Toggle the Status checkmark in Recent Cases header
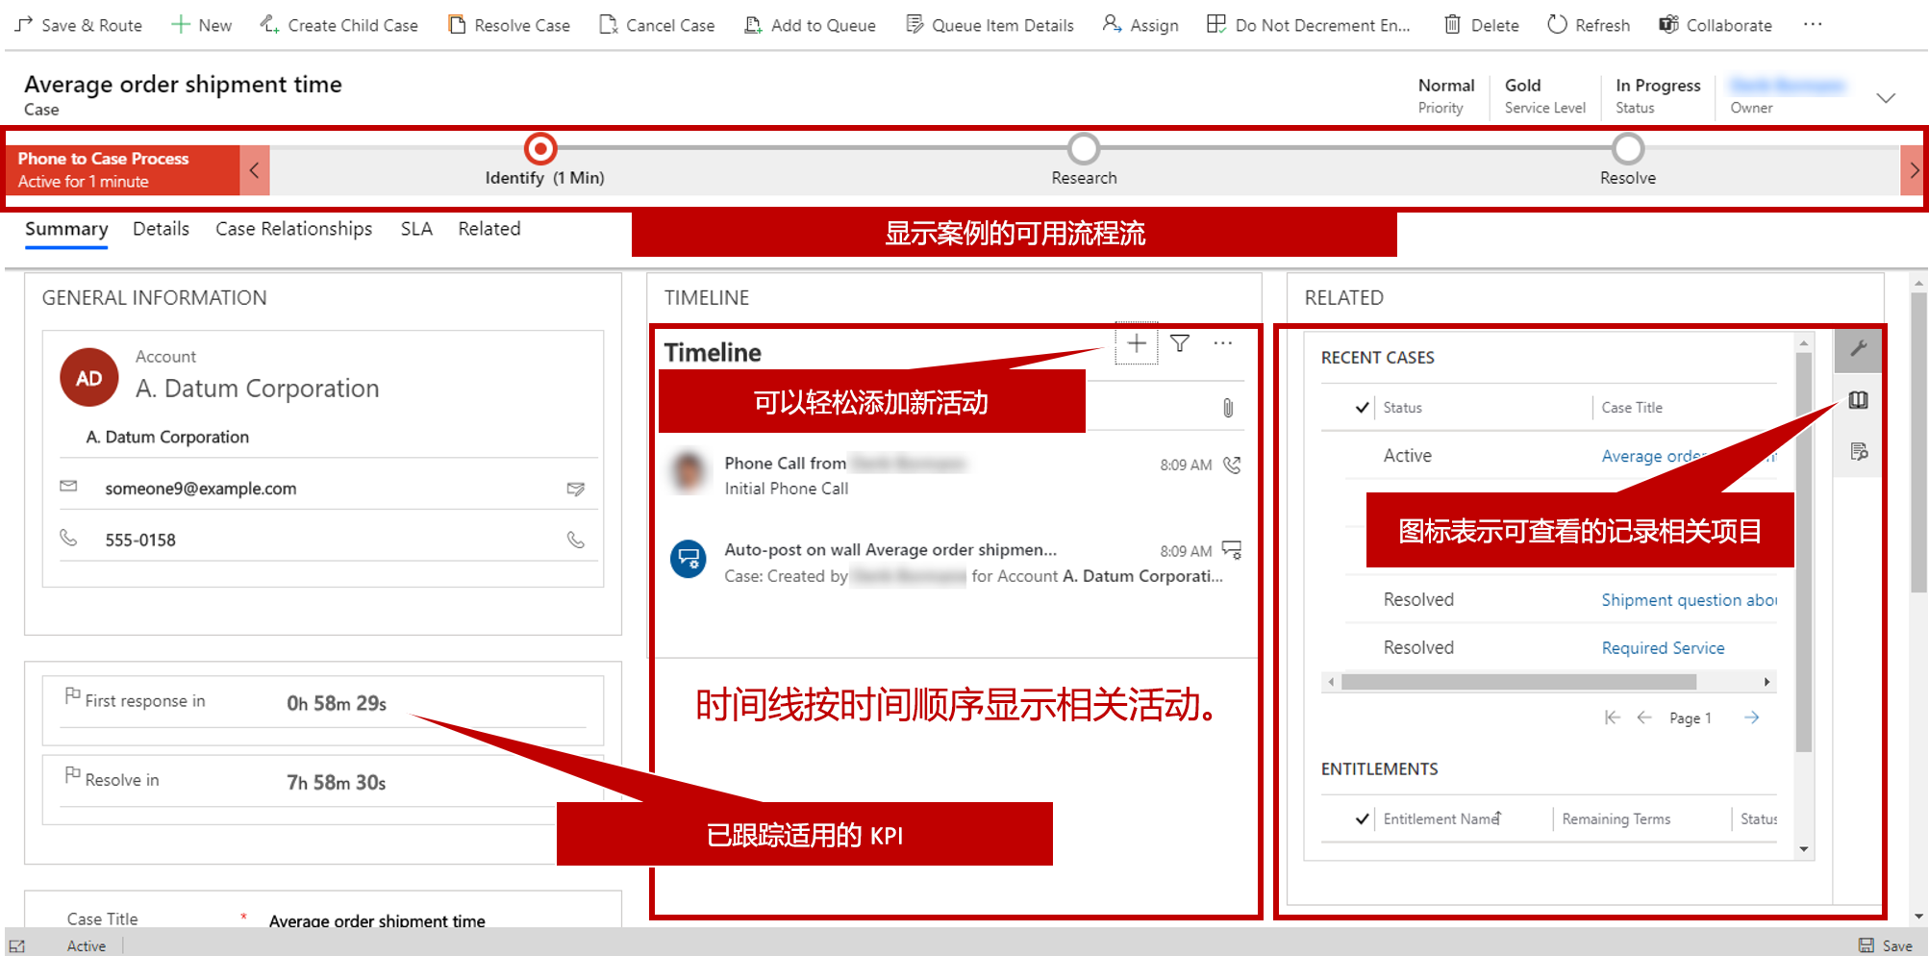The height and width of the screenshot is (956, 1929). tap(1361, 407)
